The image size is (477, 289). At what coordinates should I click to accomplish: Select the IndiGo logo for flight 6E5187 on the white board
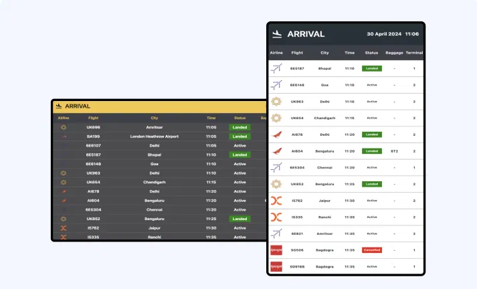pyautogui.click(x=276, y=68)
